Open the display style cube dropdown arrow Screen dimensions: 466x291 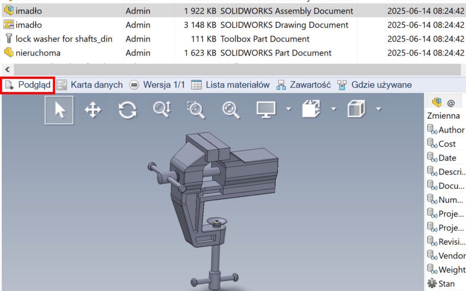coord(378,109)
